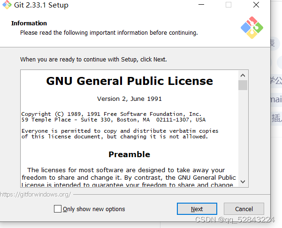Click 'When you are ready to continue' text

(93, 59)
